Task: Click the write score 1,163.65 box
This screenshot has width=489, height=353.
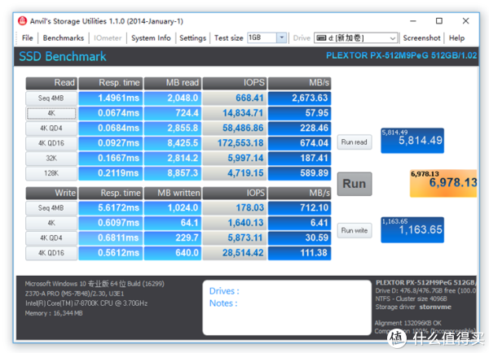Action: pyautogui.click(x=412, y=229)
